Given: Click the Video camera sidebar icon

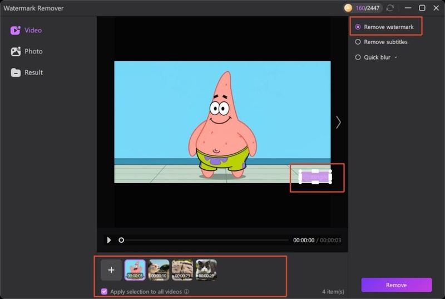Looking at the screenshot, I should pos(16,30).
